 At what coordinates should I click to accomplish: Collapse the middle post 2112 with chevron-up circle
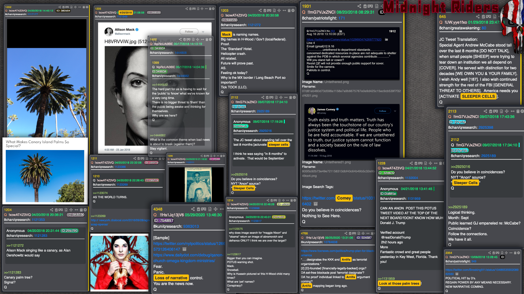coord(294,97)
